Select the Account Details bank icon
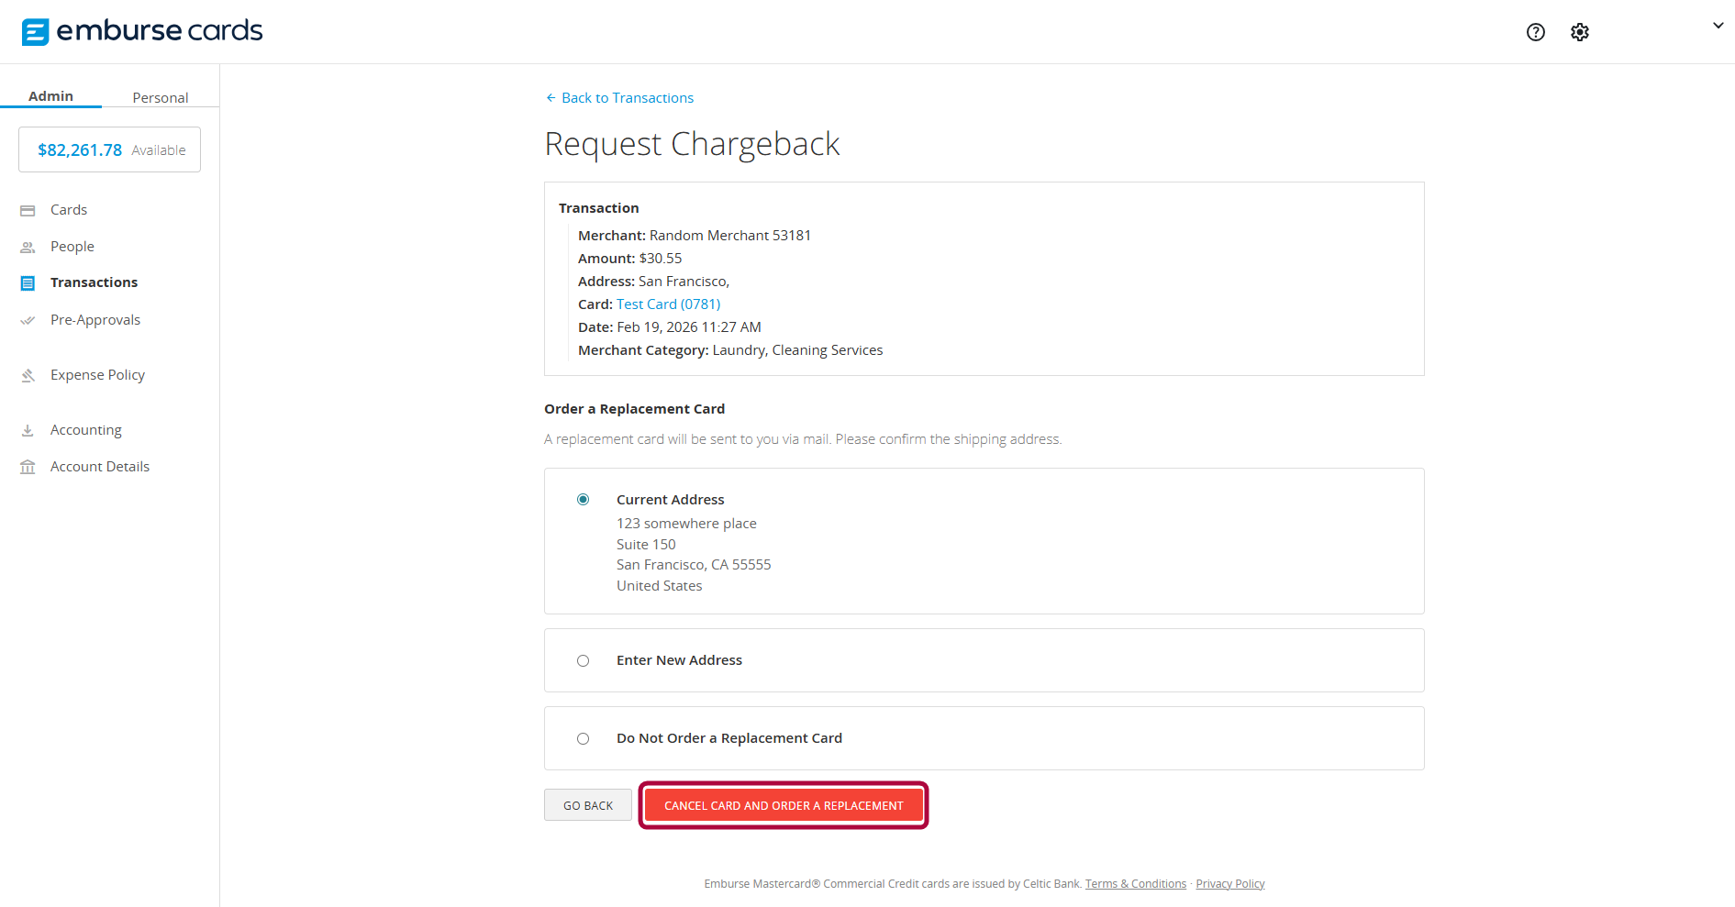 [28, 466]
